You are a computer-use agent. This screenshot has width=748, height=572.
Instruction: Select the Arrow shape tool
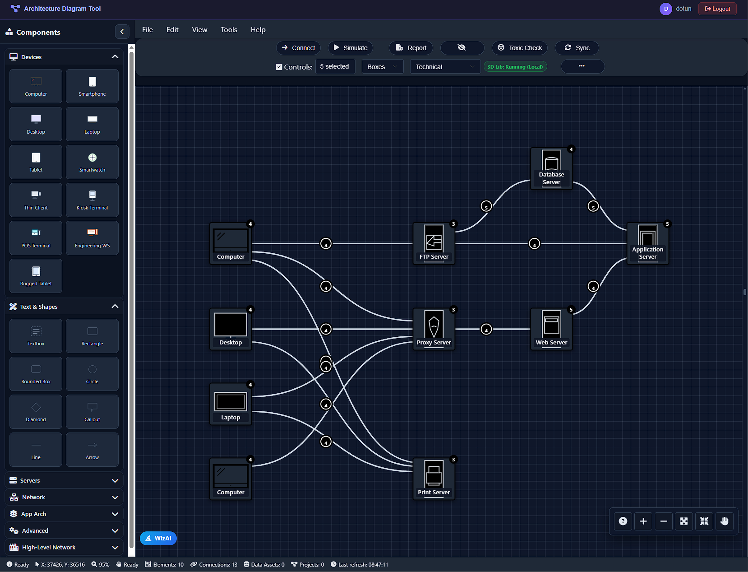(92, 449)
